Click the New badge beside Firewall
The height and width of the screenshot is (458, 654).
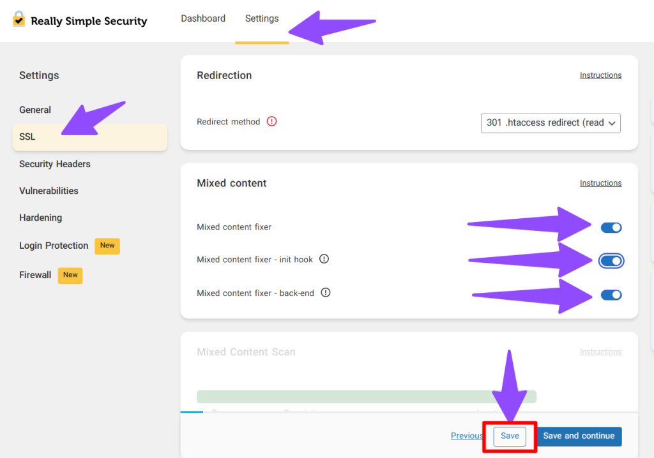70,276
